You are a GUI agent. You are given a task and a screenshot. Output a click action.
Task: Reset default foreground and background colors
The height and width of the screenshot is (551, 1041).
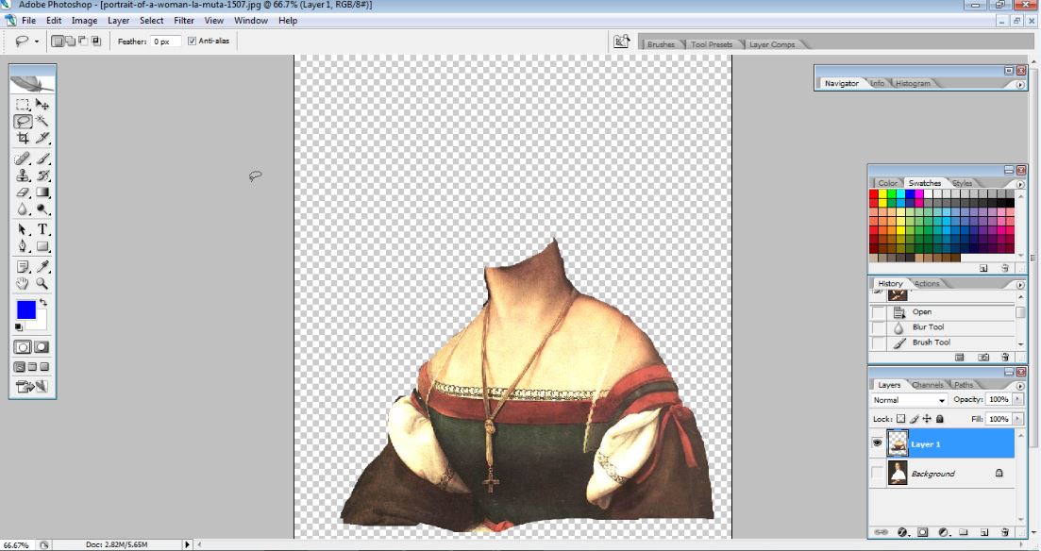click(19, 326)
